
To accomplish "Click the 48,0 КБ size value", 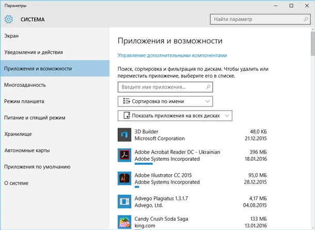I will coord(258,132).
